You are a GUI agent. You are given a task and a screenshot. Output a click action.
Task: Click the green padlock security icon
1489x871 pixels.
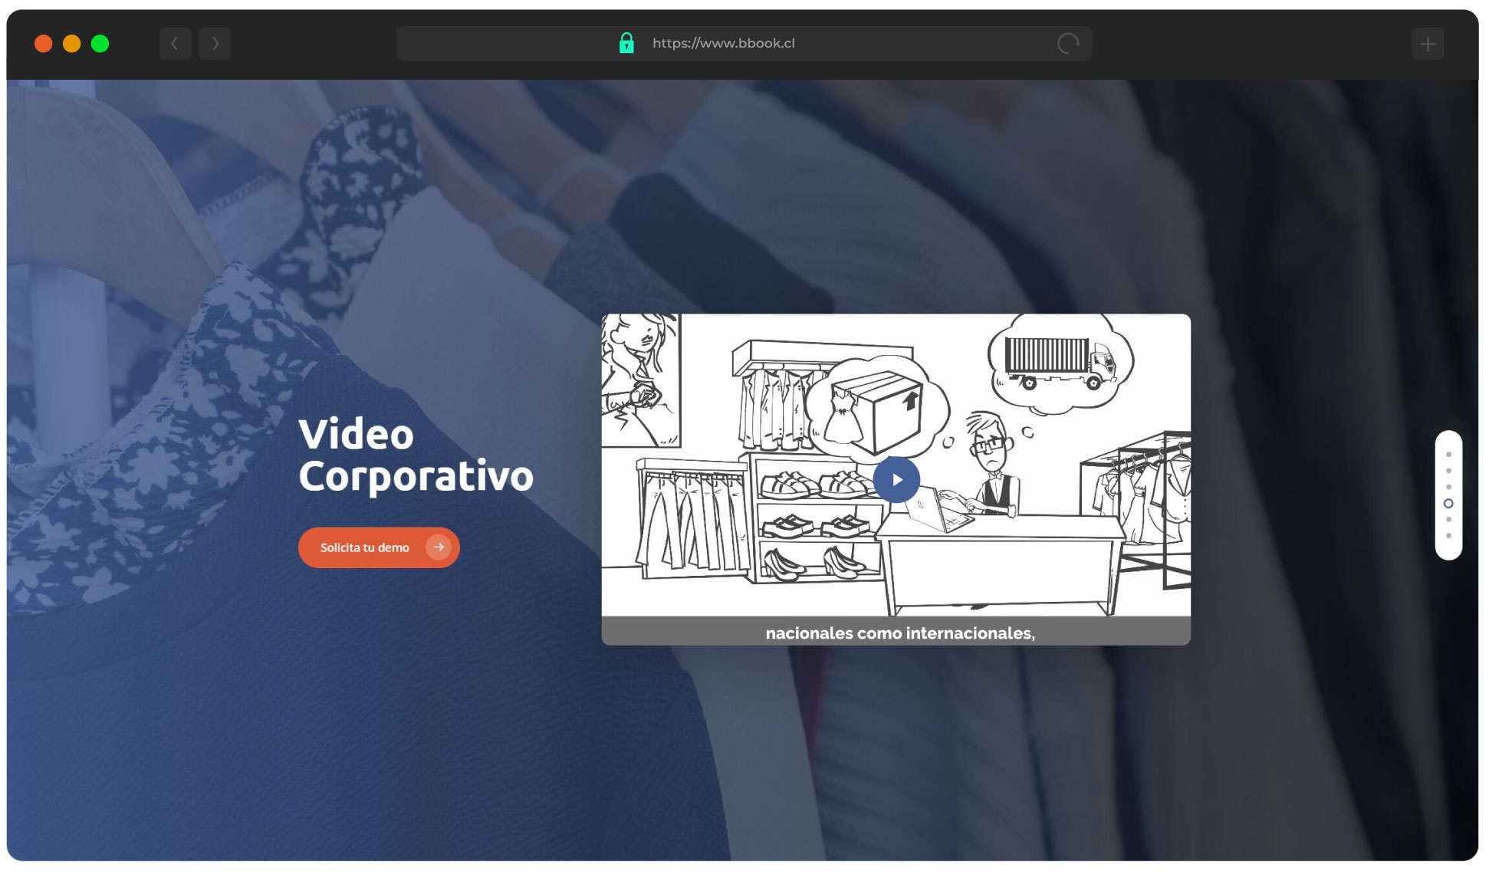[x=626, y=43]
